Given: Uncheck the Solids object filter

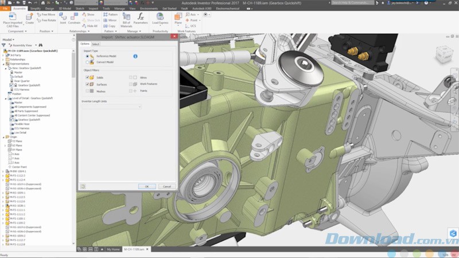Looking at the screenshot, I should coord(87,77).
